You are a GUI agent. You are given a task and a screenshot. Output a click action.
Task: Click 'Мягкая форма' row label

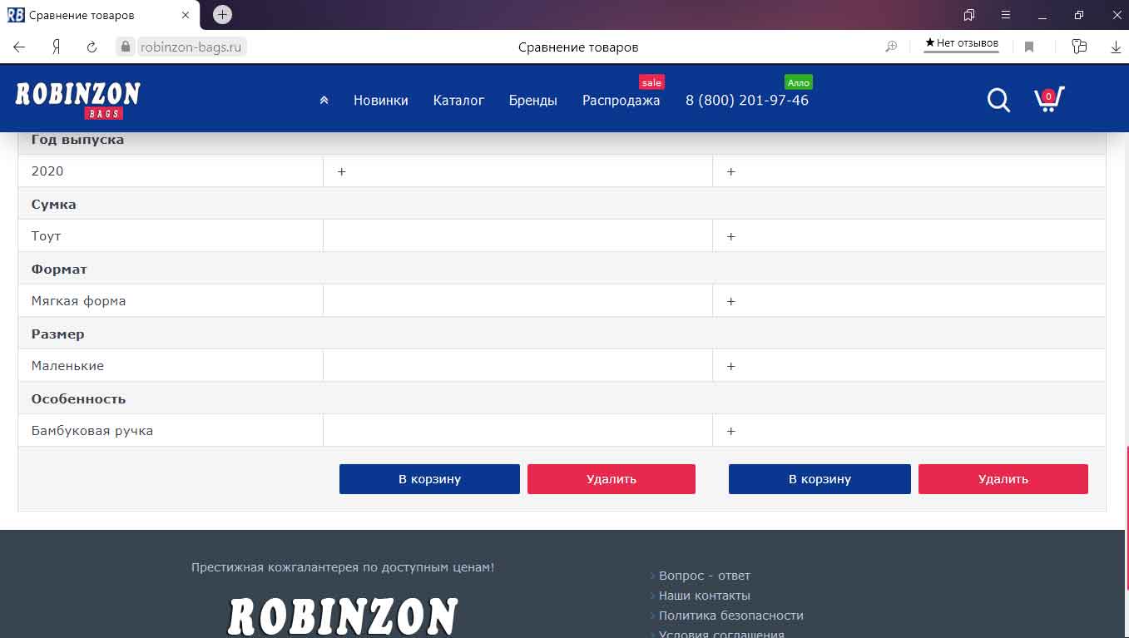coord(78,301)
